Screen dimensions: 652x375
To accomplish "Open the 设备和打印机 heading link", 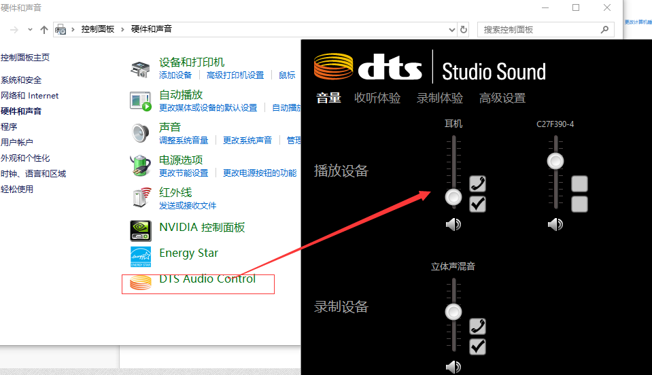I will [x=192, y=62].
